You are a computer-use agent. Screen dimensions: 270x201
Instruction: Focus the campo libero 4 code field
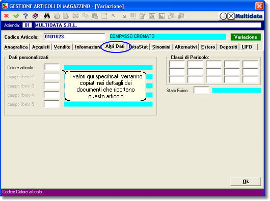coord(51,95)
